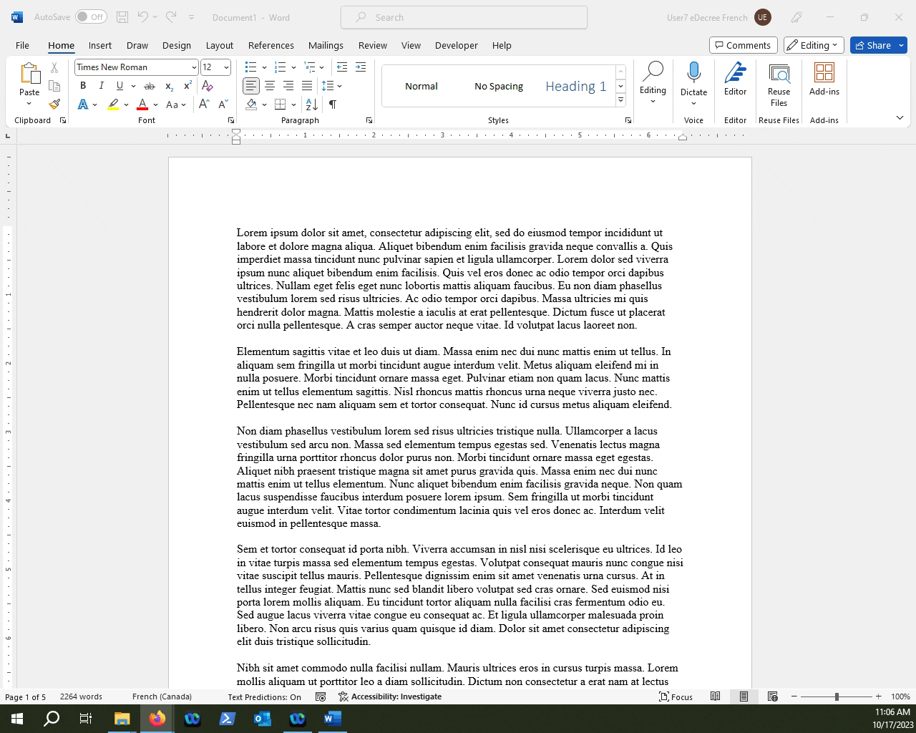Click the 2264 words counter
This screenshot has width=916, height=733.
81,696
